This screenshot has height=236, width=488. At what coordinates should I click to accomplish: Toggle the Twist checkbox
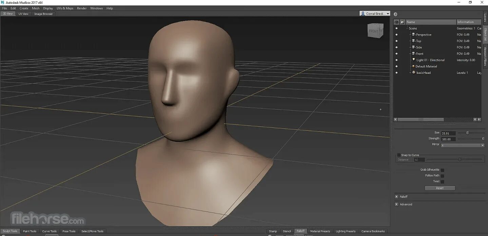pyautogui.click(x=442, y=181)
